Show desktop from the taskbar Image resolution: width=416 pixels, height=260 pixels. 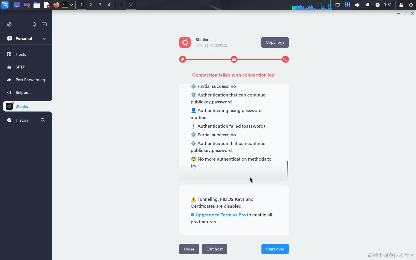[17, 5]
